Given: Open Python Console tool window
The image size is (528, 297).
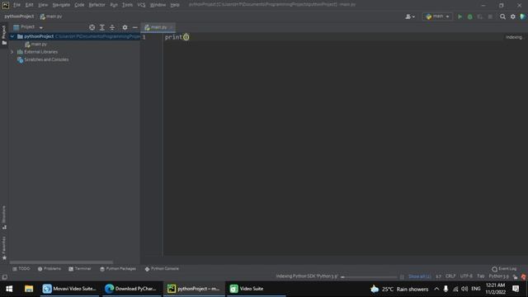Looking at the screenshot, I should [162, 269].
